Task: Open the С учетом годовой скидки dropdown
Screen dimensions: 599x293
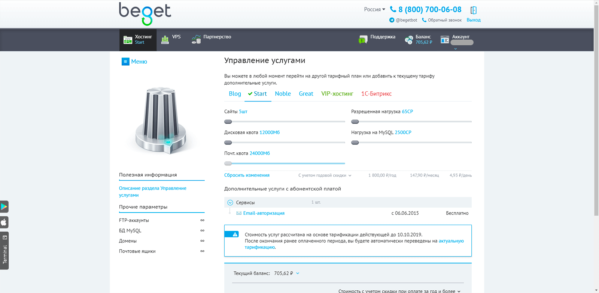Action: tap(325, 175)
